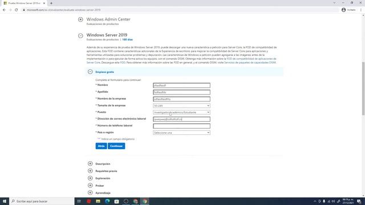Click the 180 días text
This screenshot has height=205, width=365.
click(x=127, y=40)
